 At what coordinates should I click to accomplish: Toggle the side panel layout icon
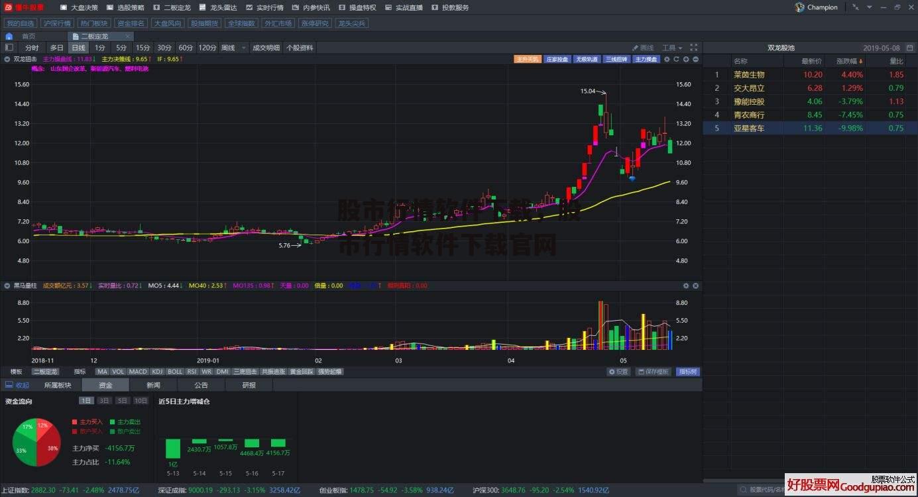pos(9,48)
